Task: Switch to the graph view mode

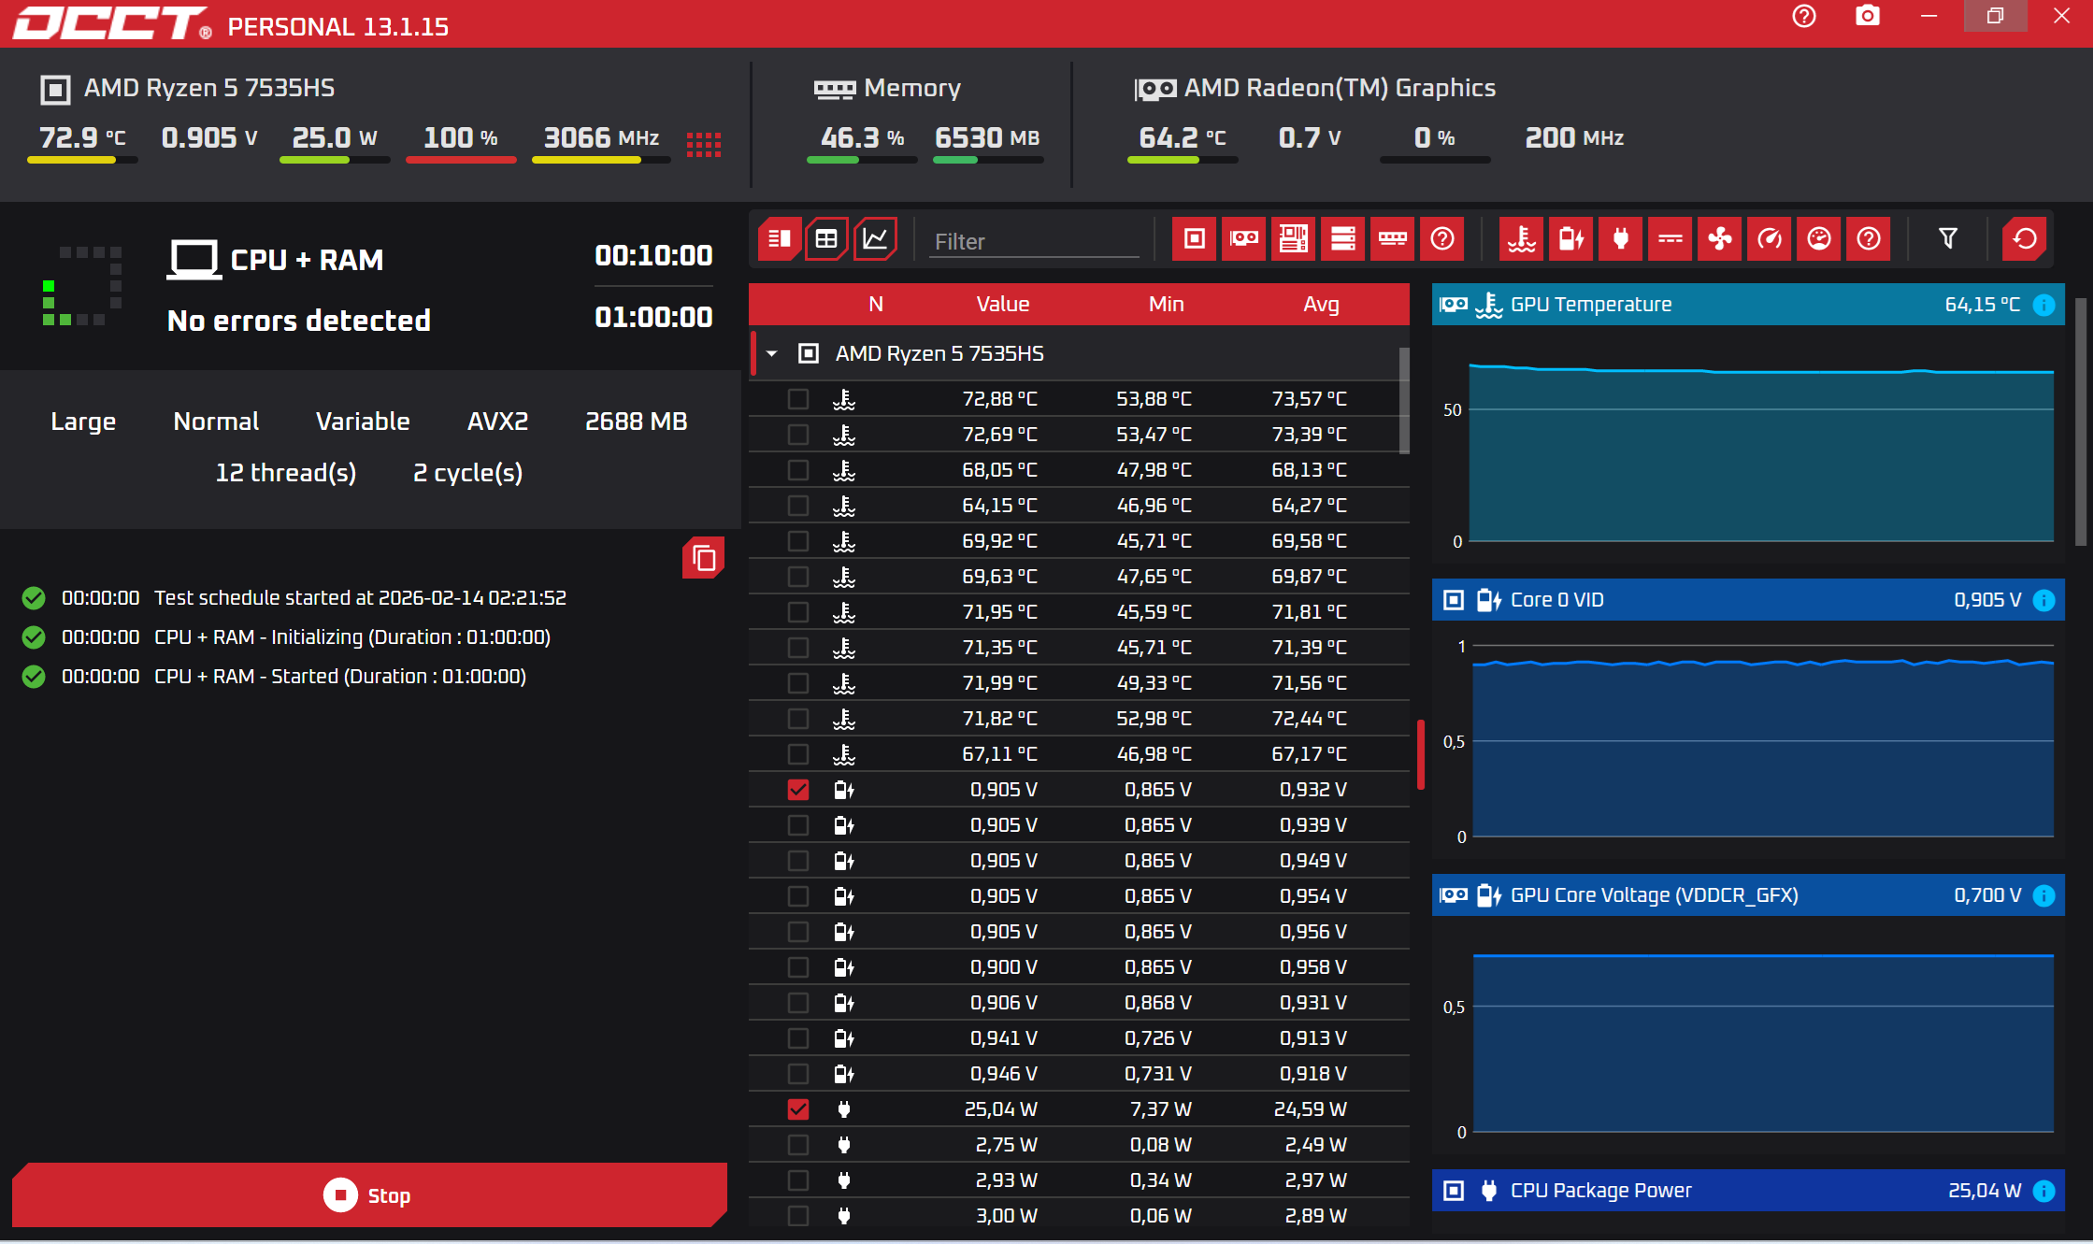Action: 876,239
